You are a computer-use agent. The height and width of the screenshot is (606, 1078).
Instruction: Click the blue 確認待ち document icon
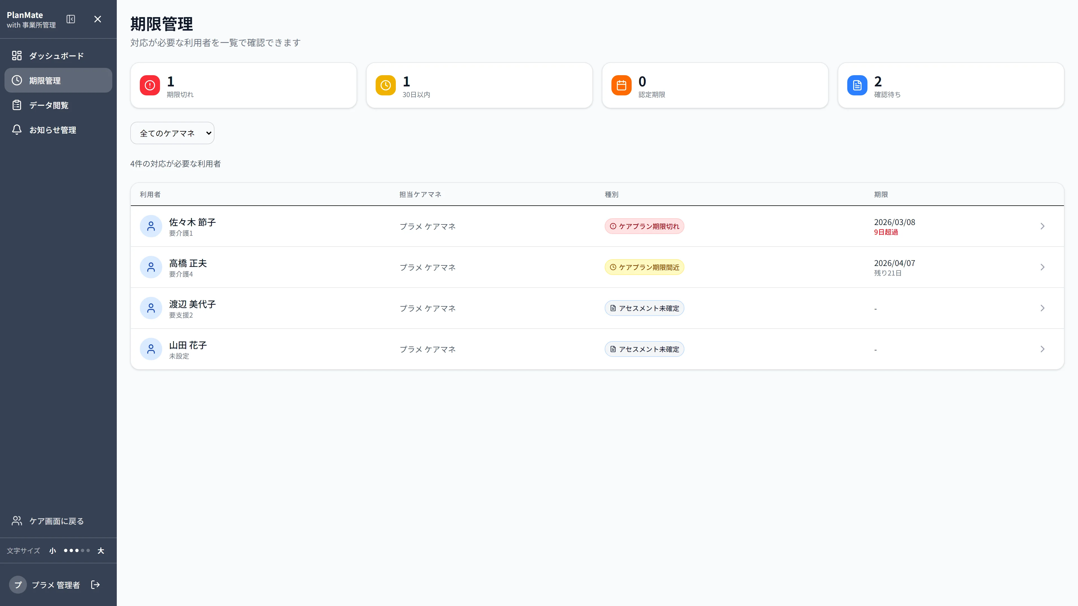point(857,85)
